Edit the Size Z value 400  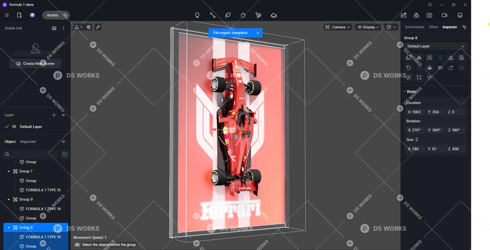point(455,149)
